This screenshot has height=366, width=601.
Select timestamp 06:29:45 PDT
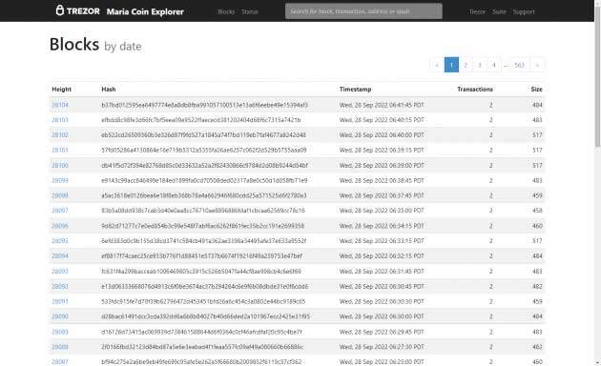(382, 332)
